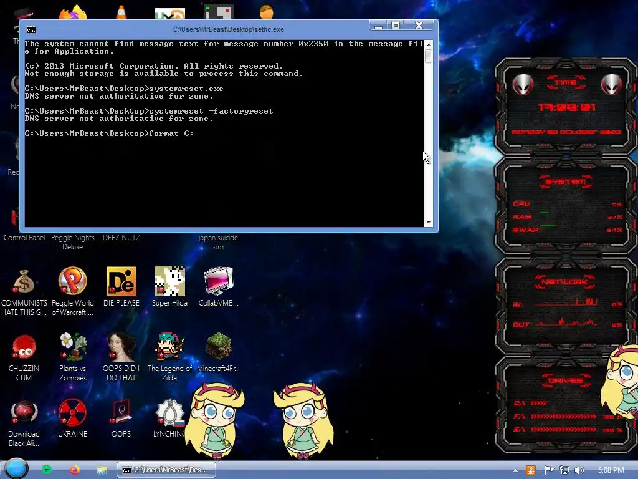Open the volume speaker tray icon

click(579, 470)
